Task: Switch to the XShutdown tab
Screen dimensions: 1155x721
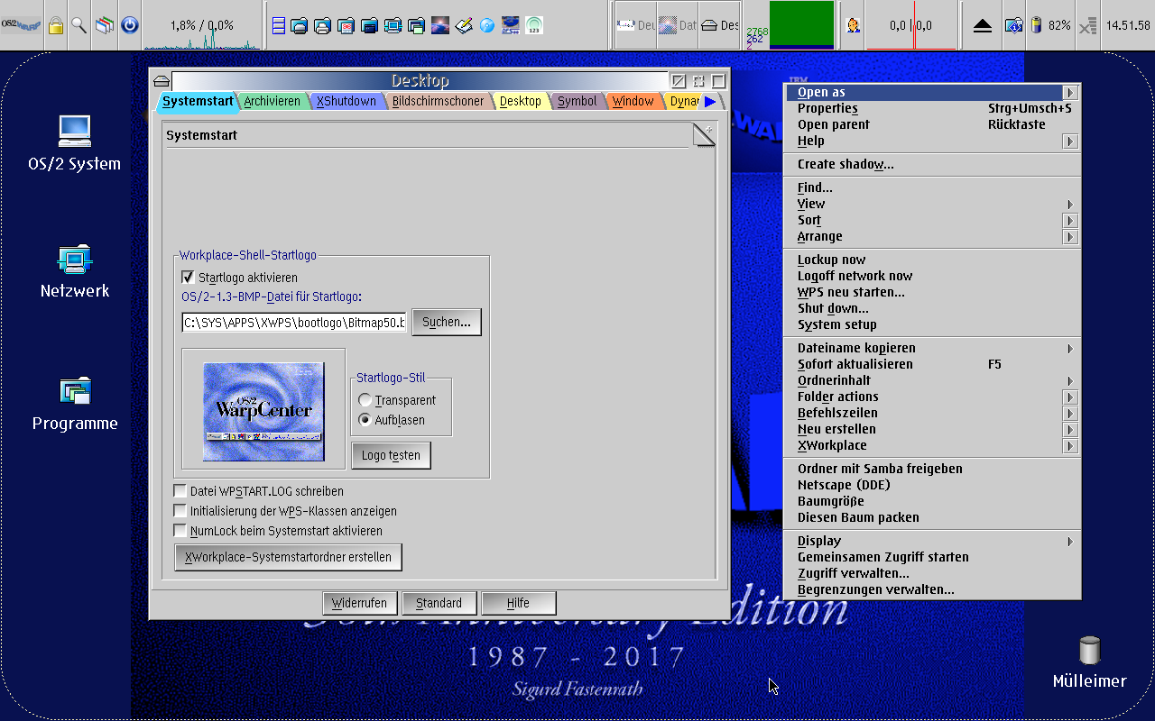Action: 346,102
